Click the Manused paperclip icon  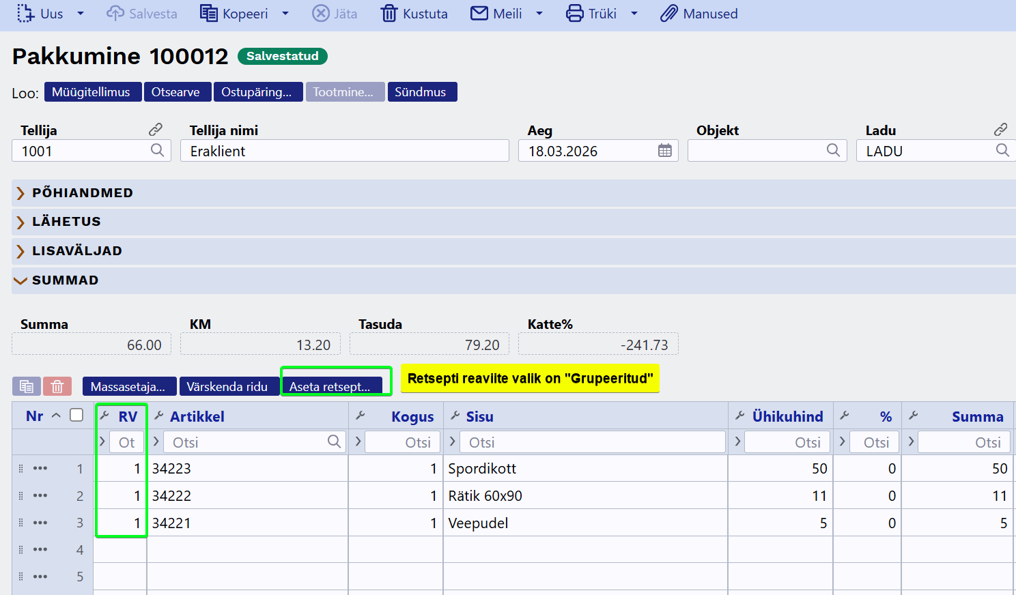click(x=668, y=14)
